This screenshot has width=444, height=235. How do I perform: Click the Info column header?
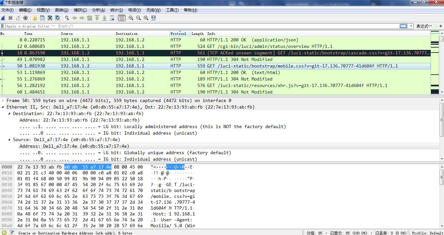318,34
